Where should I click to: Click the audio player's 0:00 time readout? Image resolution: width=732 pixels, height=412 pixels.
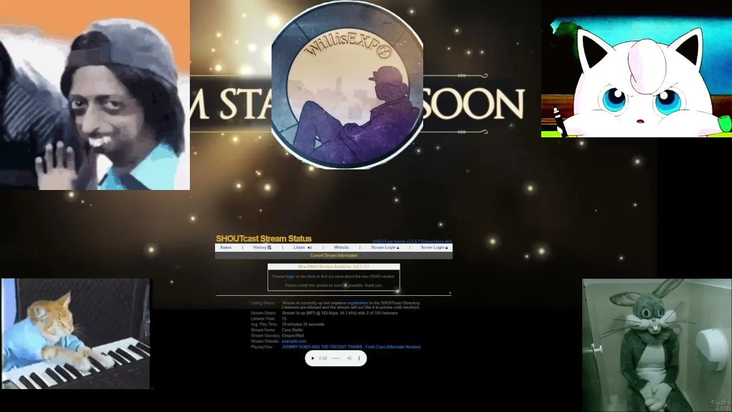click(323, 358)
